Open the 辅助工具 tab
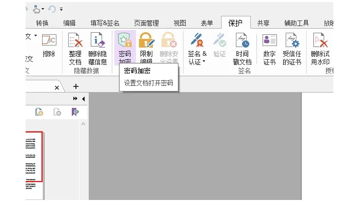Viewport: 359px width, 202px height. coord(296,23)
